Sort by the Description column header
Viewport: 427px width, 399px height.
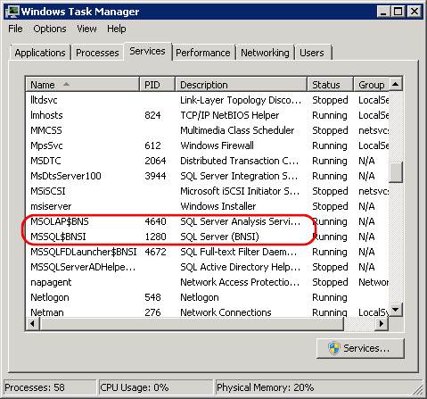click(x=241, y=85)
